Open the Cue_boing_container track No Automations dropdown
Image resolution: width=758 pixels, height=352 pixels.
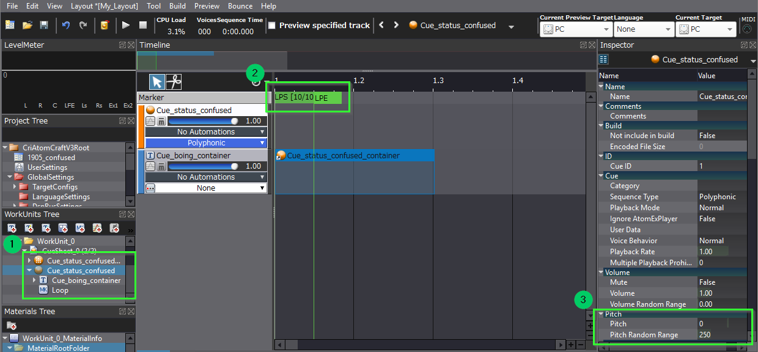206,177
